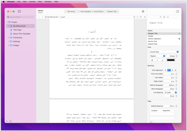
Task: Expand the Characters folder
Action: 9,37
